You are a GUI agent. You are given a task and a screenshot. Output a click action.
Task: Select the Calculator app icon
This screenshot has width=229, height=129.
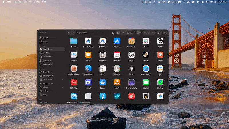click(x=102, y=55)
